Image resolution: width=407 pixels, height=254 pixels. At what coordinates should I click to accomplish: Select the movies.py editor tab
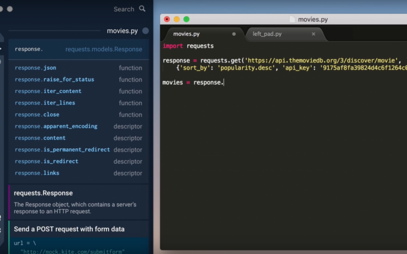click(187, 34)
